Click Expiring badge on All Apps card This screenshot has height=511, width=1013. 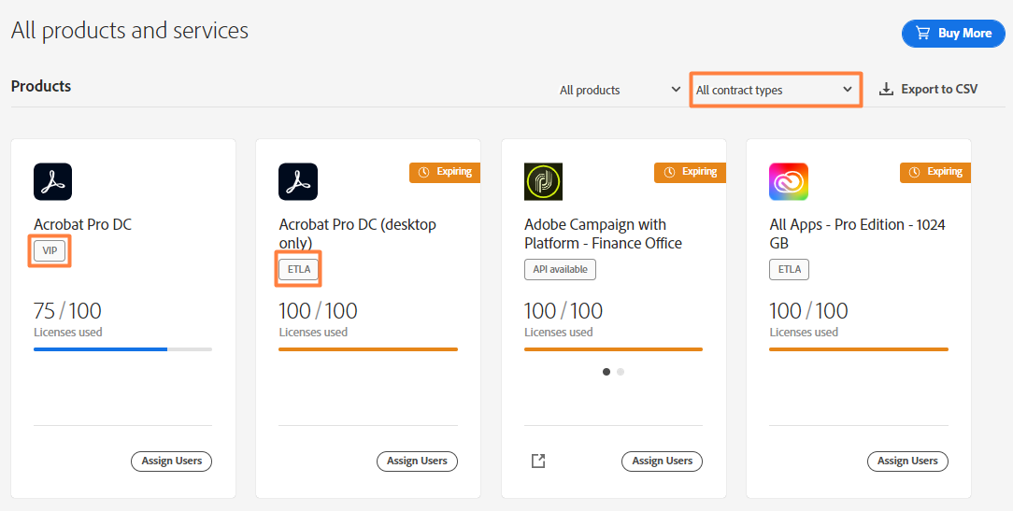pyautogui.click(x=935, y=172)
